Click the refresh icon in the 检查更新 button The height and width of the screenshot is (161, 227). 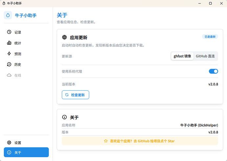coord(67,95)
